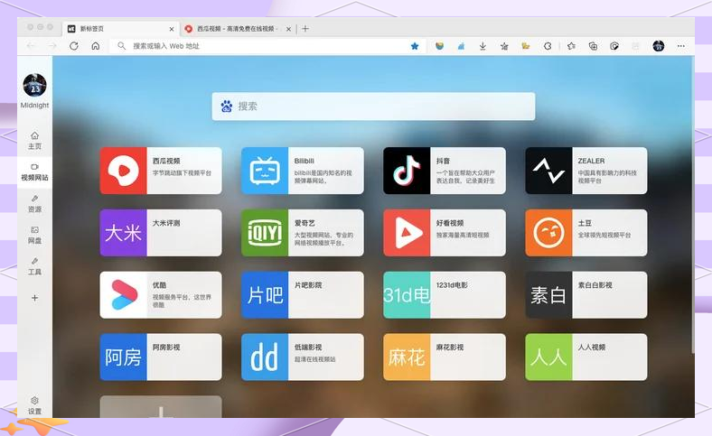Open the 阿房 blue tile icon
The image size is (712, 436).
pos(123,357)
